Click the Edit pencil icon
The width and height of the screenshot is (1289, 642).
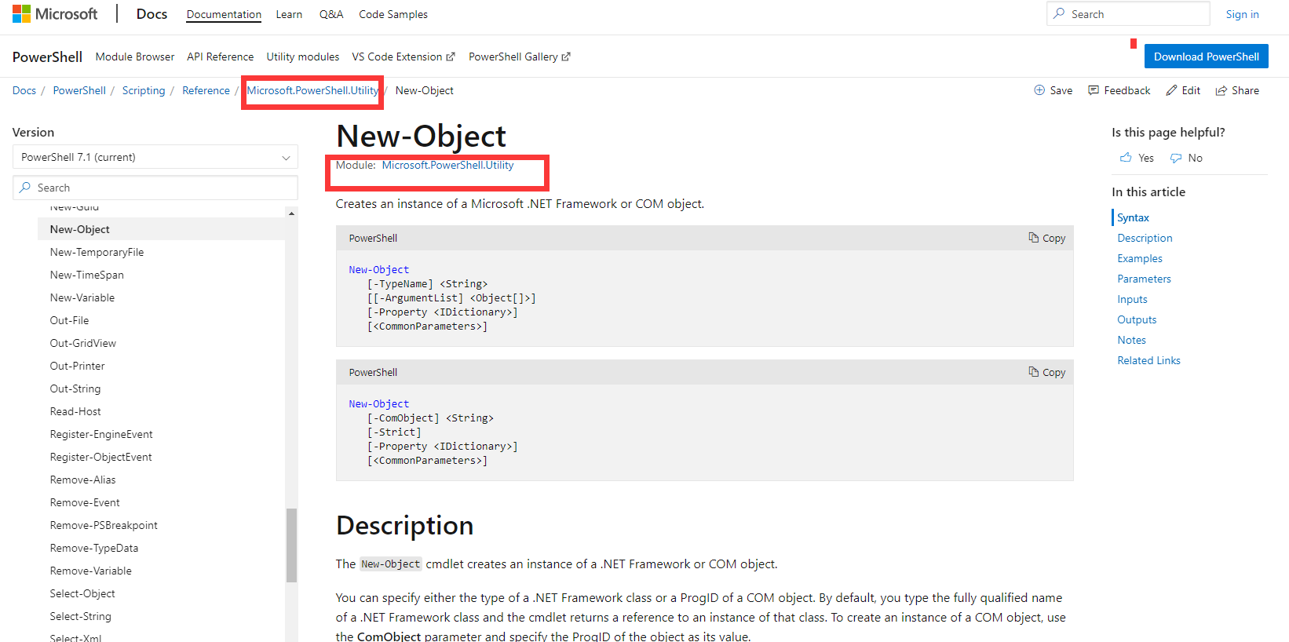(x=1171, y=90)
